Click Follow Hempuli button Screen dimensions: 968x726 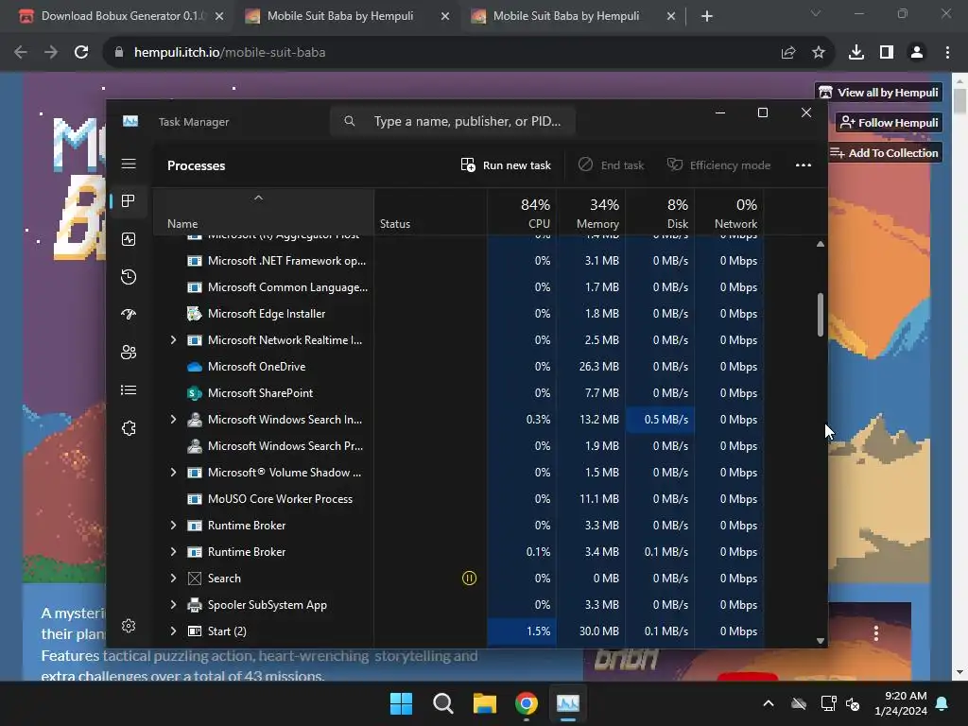click(889, 123)
